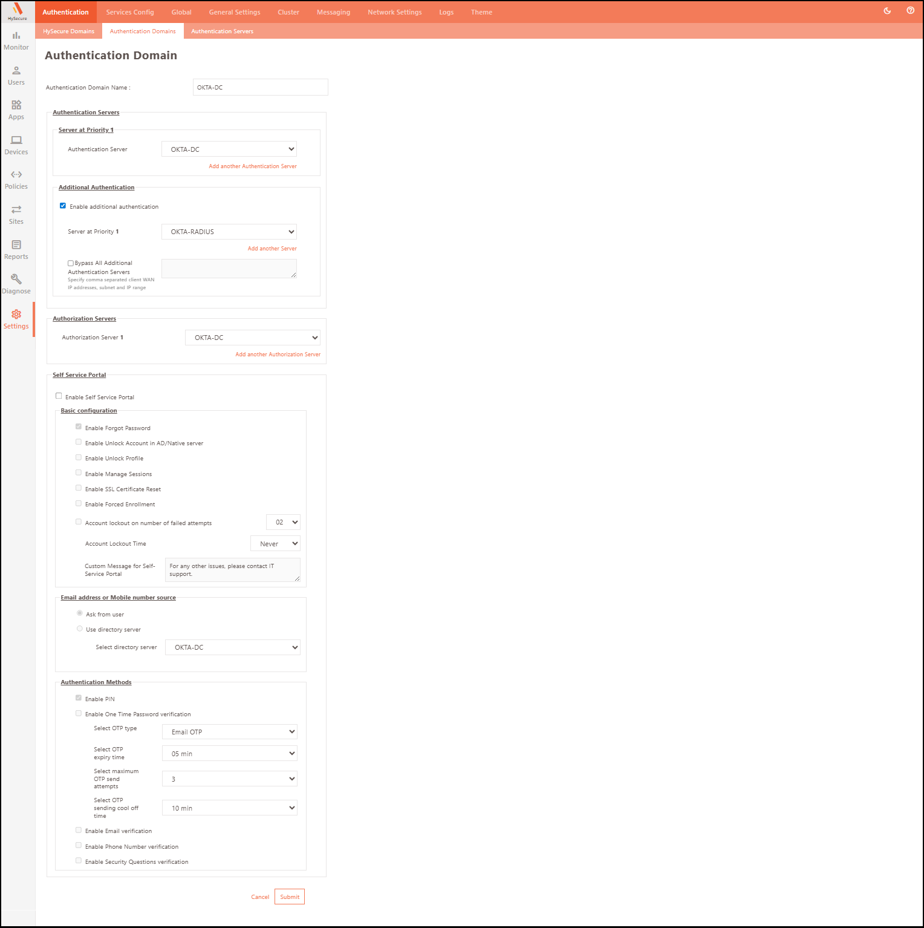The image size is (924, 928).
Task: Enable the Self Service Portal checkbox
Action: coord(59,396)
